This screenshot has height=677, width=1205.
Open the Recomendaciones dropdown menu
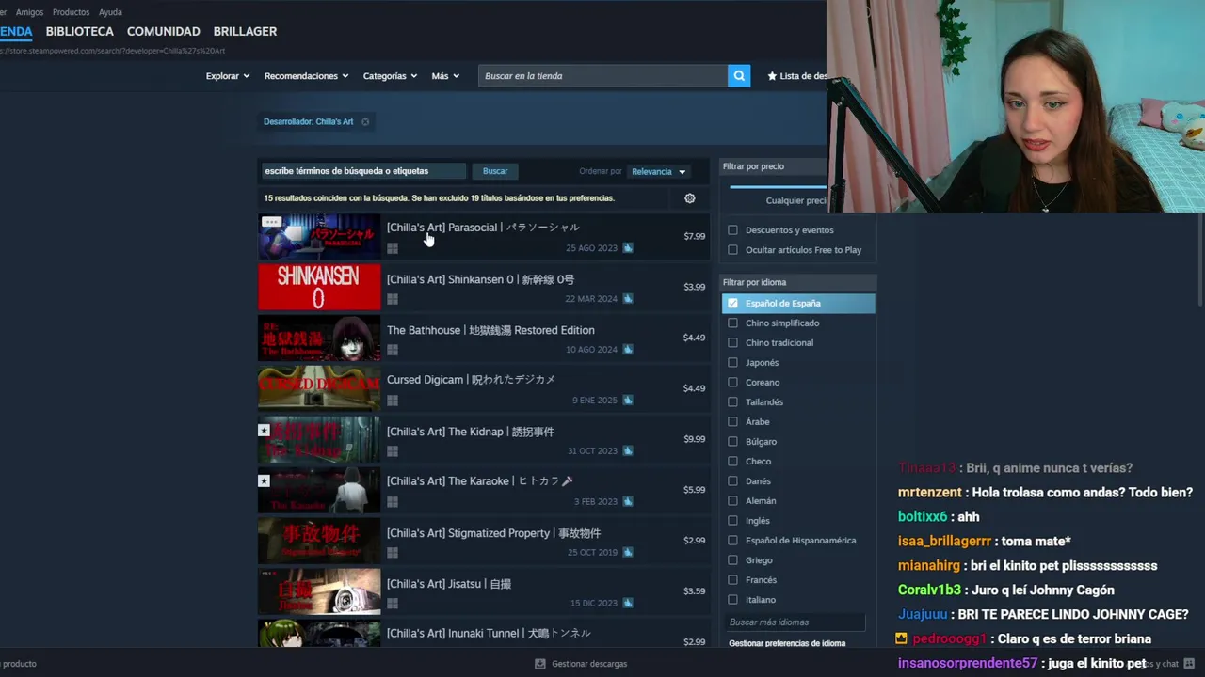click(307, 76)
